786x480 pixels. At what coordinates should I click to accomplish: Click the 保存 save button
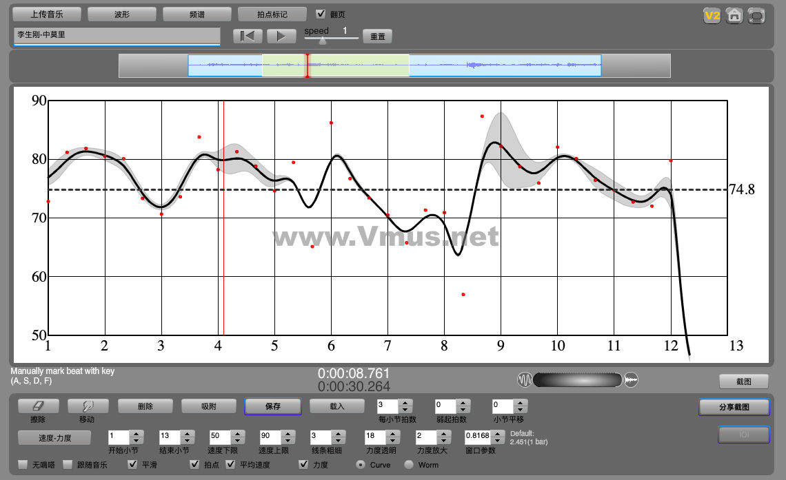tap(272, 406)
